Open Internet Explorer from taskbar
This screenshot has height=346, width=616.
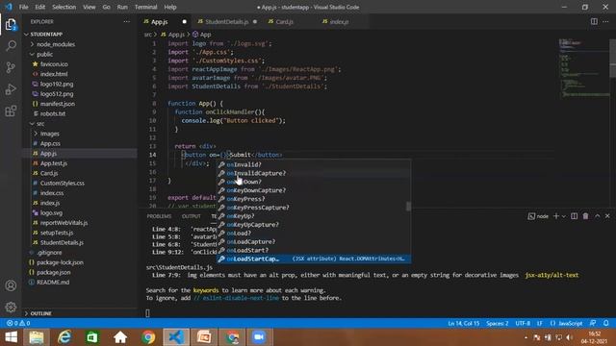[64, 337]
